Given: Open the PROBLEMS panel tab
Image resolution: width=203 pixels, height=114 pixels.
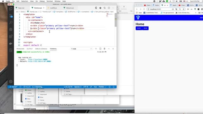Looking at the screenshot, I should [x=20, y=49].
